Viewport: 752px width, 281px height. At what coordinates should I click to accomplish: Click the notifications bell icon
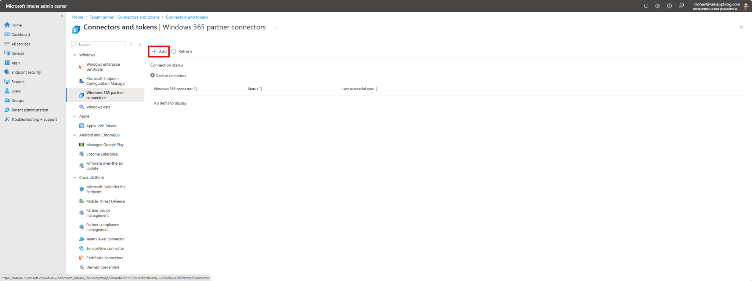(x=646, y=6)
